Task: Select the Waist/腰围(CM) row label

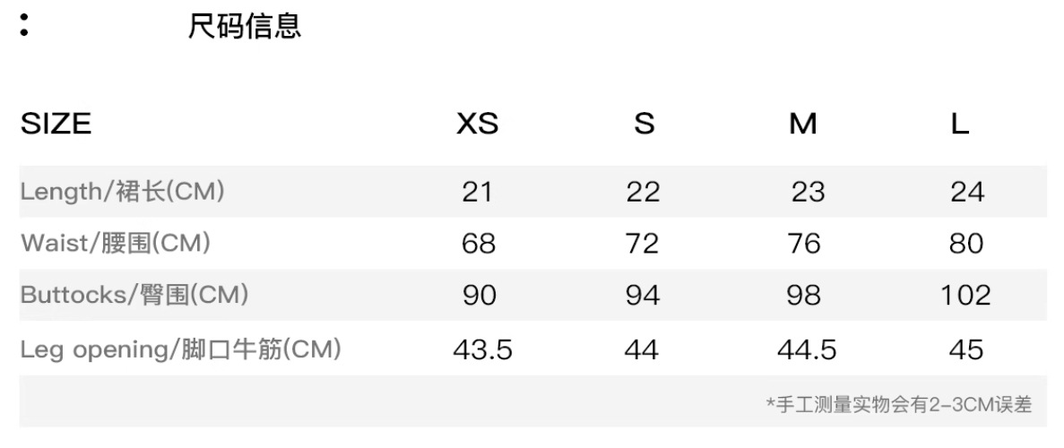Action: 116,243
